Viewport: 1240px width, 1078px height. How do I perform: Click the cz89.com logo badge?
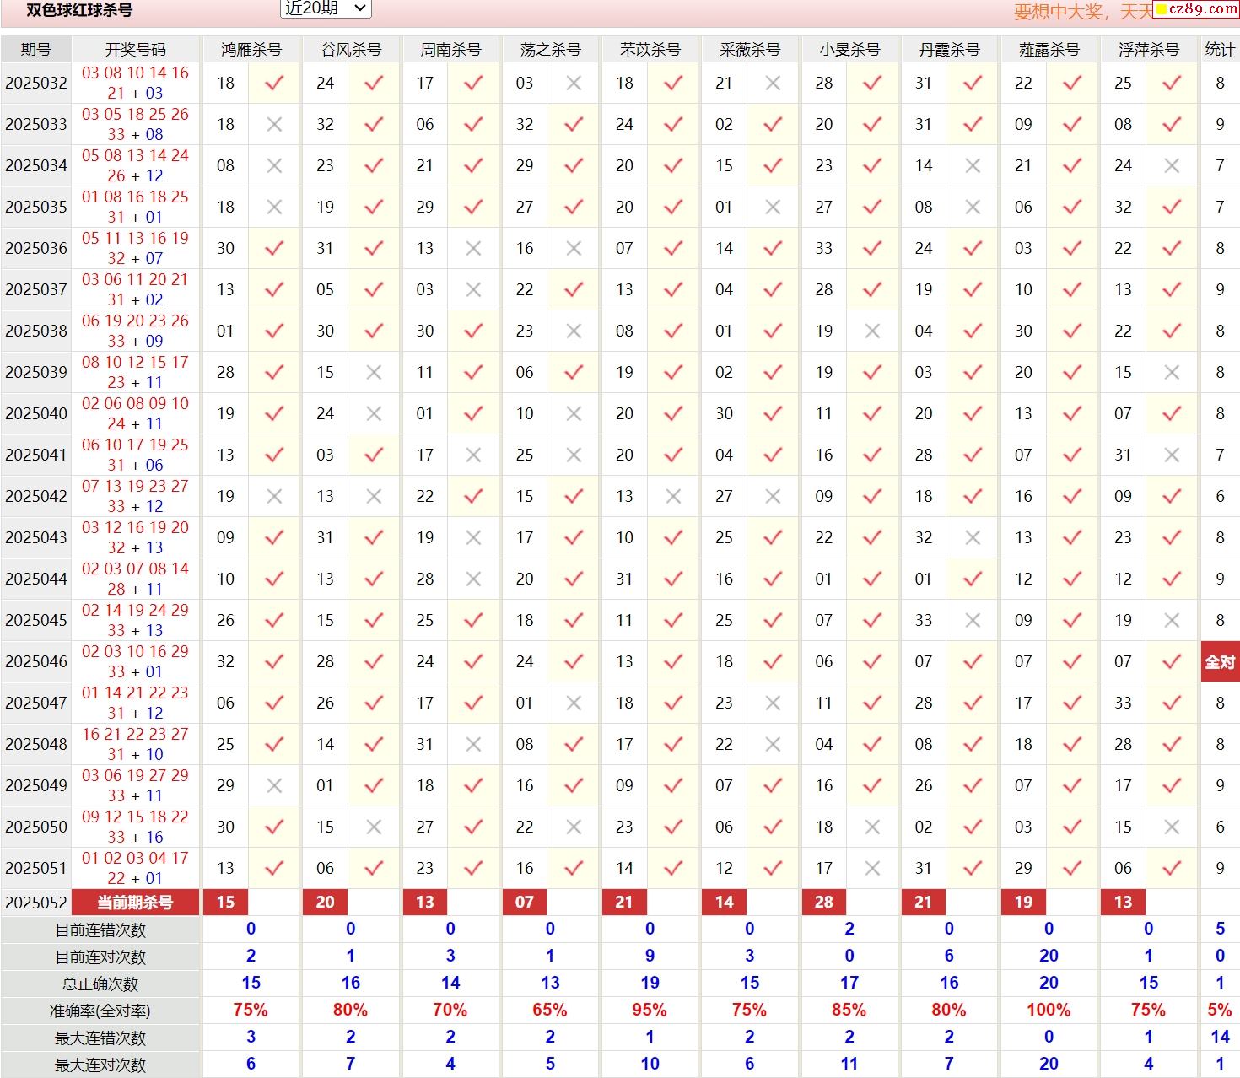coord(1196,9)
